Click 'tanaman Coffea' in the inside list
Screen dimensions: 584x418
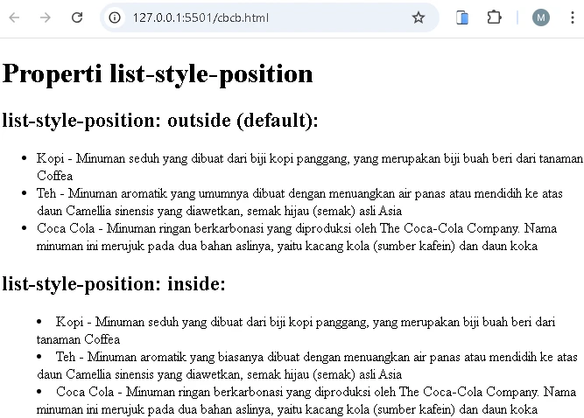click(x=78, y=339)
